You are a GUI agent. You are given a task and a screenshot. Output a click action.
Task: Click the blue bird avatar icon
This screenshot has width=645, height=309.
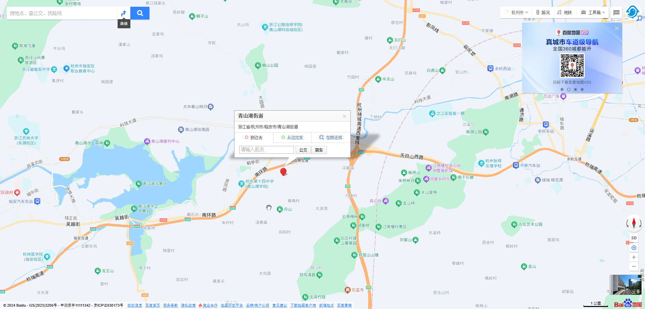[x=632, y=12]
